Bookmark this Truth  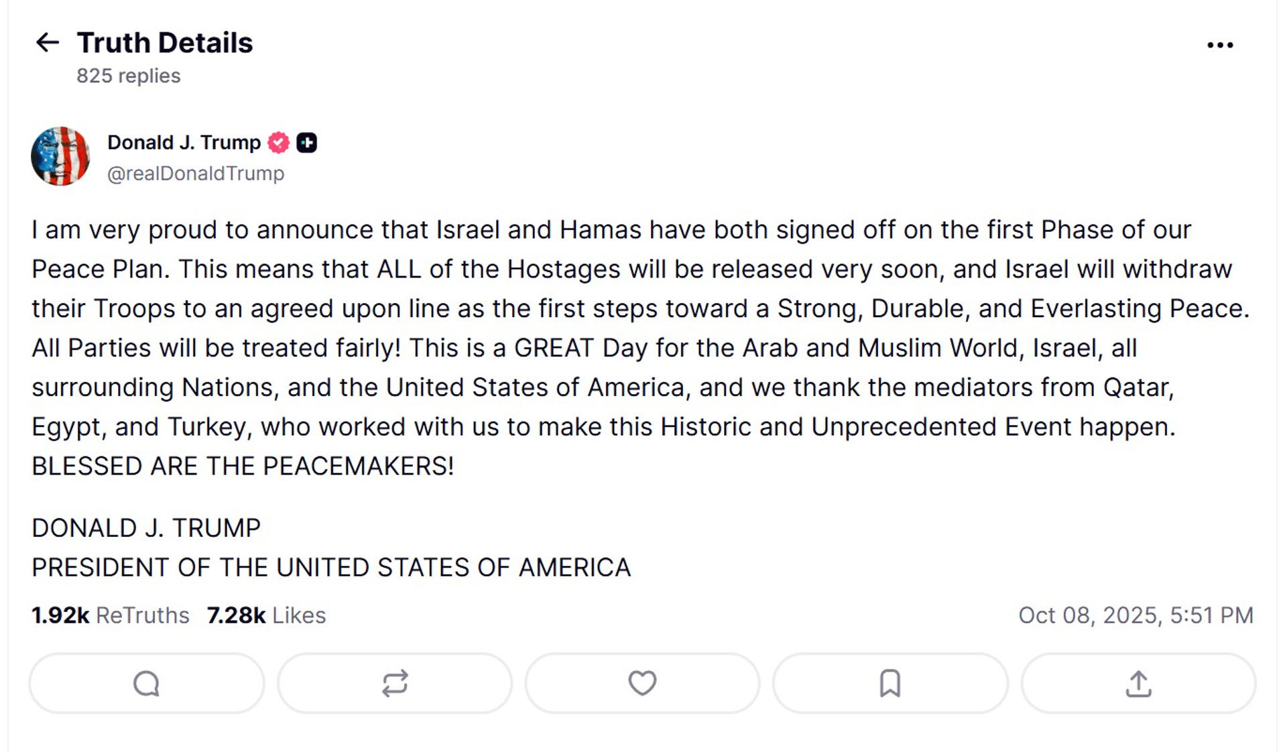click(x=890, y=683)
